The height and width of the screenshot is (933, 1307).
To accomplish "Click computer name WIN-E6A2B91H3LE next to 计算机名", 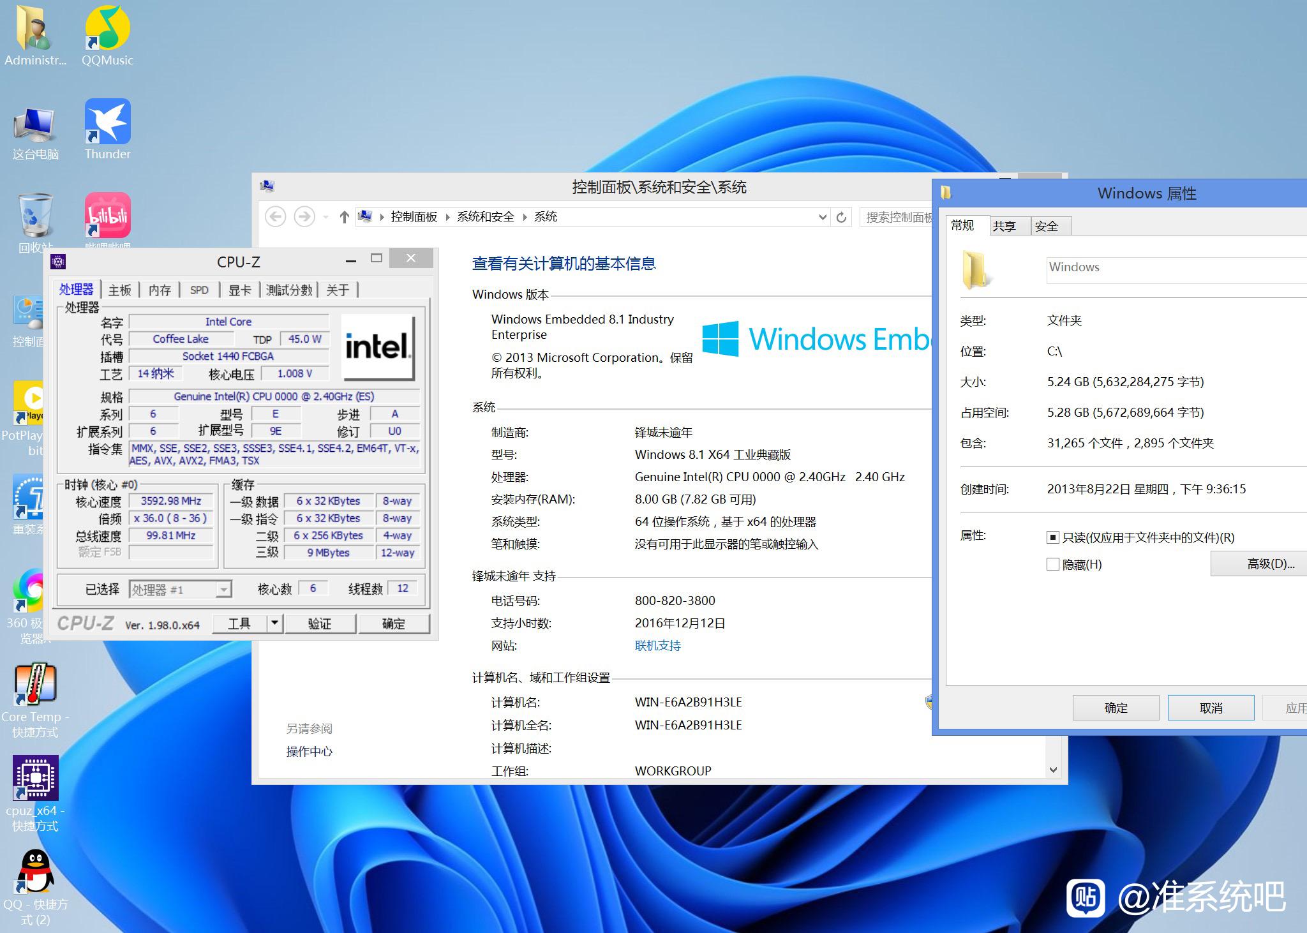I will 689,702.
